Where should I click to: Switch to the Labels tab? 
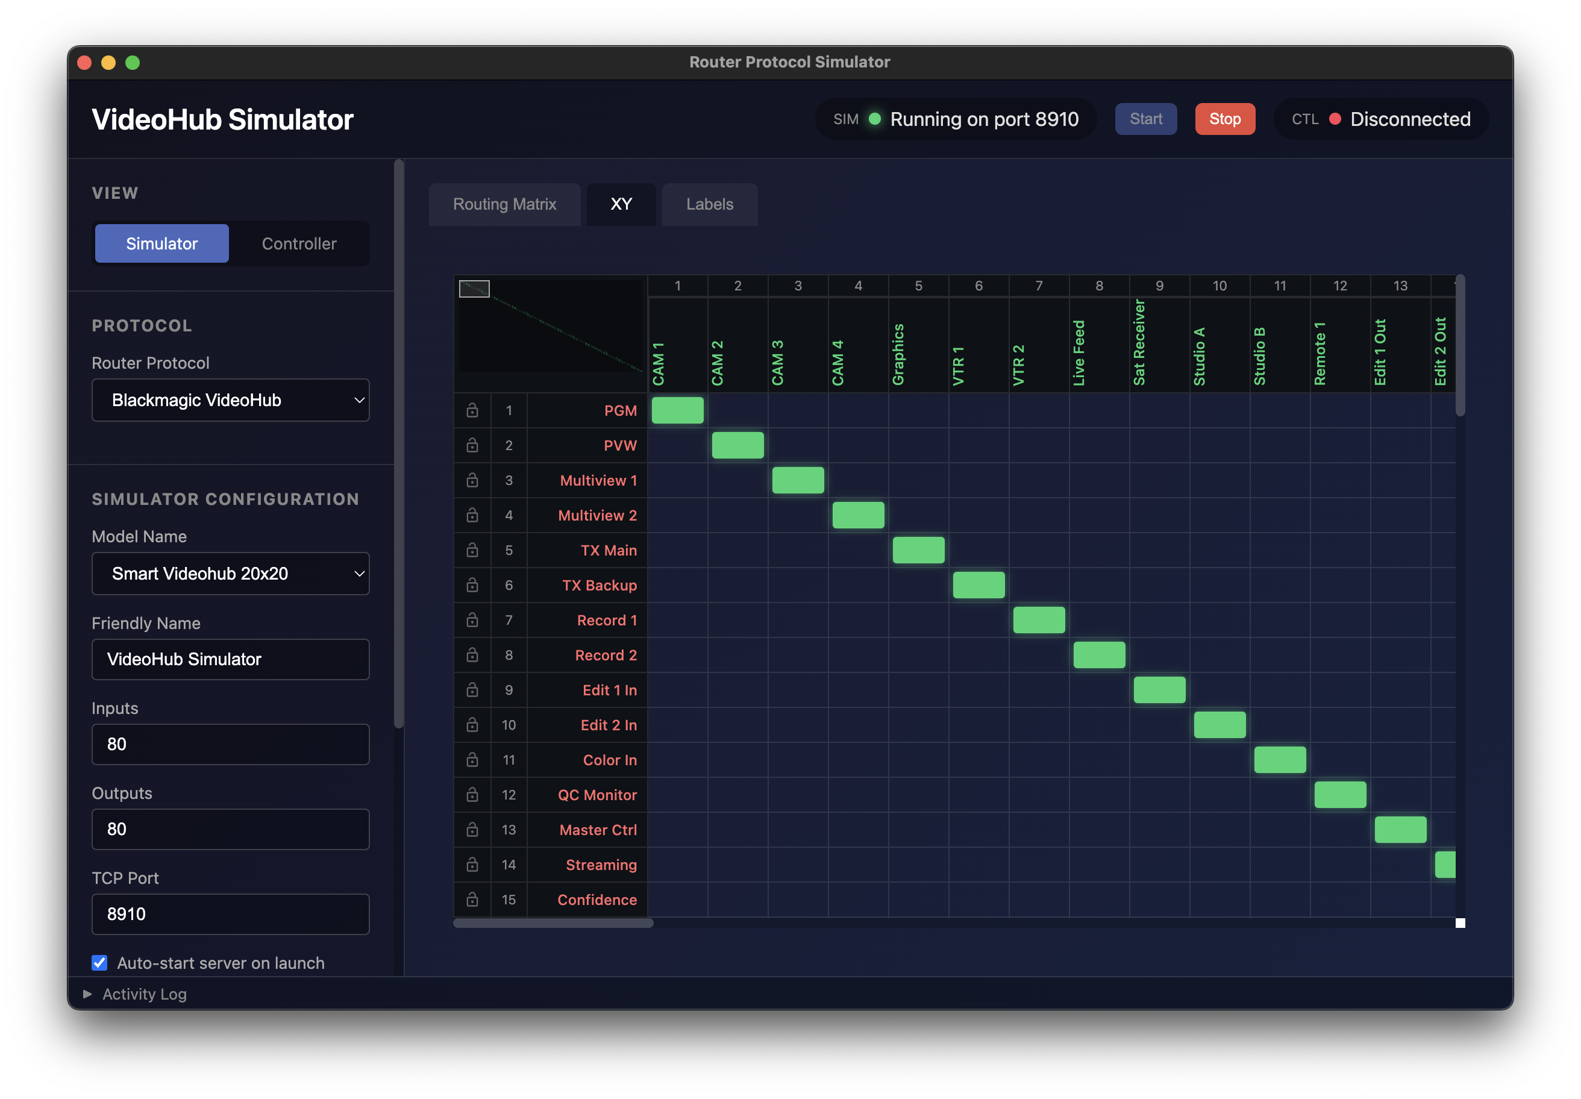(x=710, y=204)
